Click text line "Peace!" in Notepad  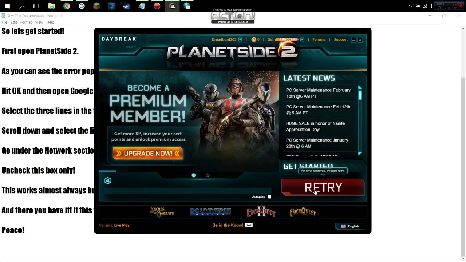click(x=13, y=230)
